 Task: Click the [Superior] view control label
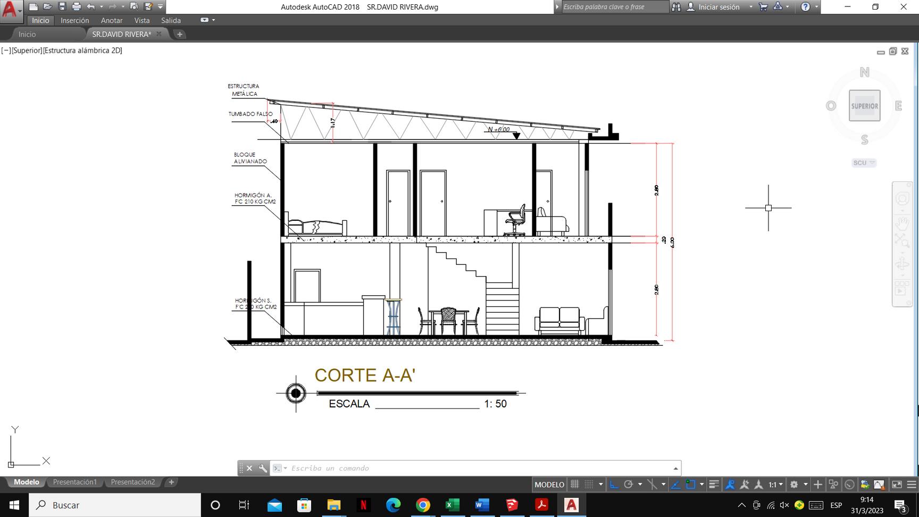[x=27, y=51]
